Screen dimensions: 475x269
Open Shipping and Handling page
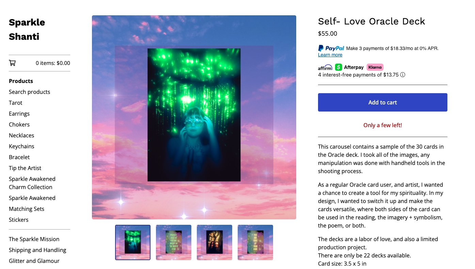[x=37, y=250]
